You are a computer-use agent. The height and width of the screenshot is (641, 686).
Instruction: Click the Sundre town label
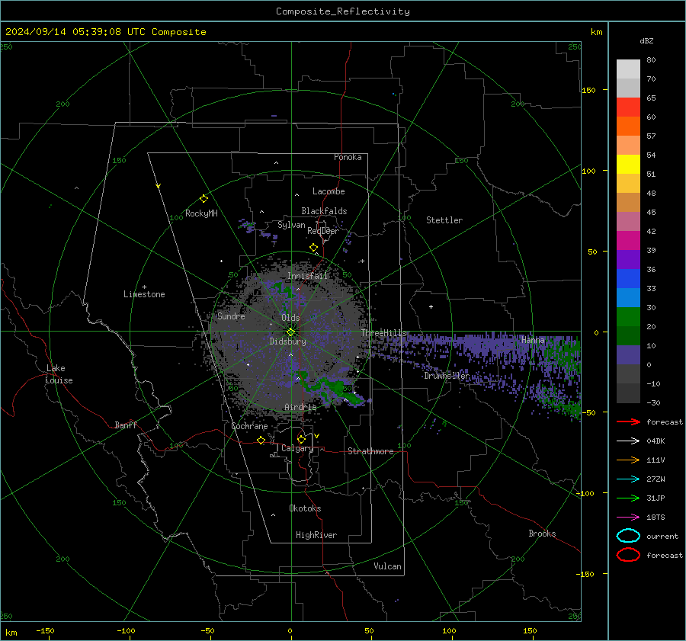[x=231, y=316]
